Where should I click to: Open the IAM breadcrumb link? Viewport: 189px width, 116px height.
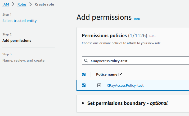tap(6, 4)
